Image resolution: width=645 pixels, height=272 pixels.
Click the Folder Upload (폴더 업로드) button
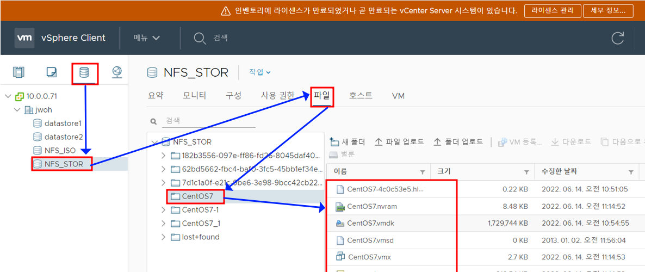458,142
